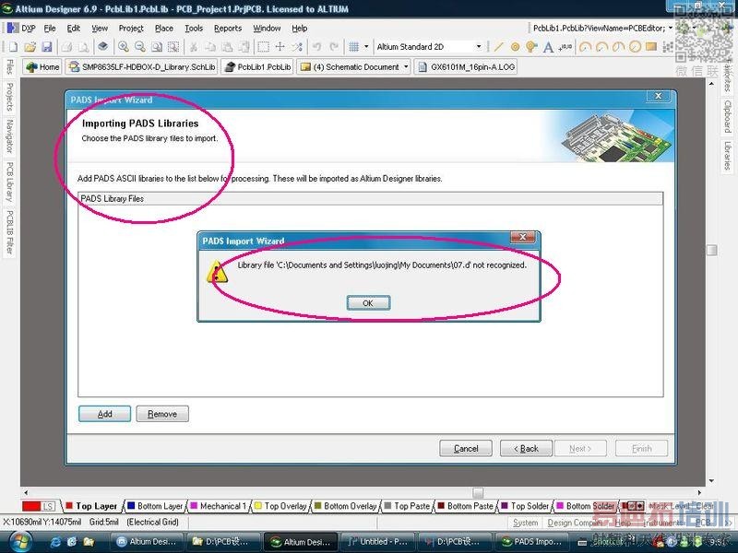The width and height of the screenshot is (738, 553).
Task: Open the Untitled - P... taskbar button
Action: 376,542
